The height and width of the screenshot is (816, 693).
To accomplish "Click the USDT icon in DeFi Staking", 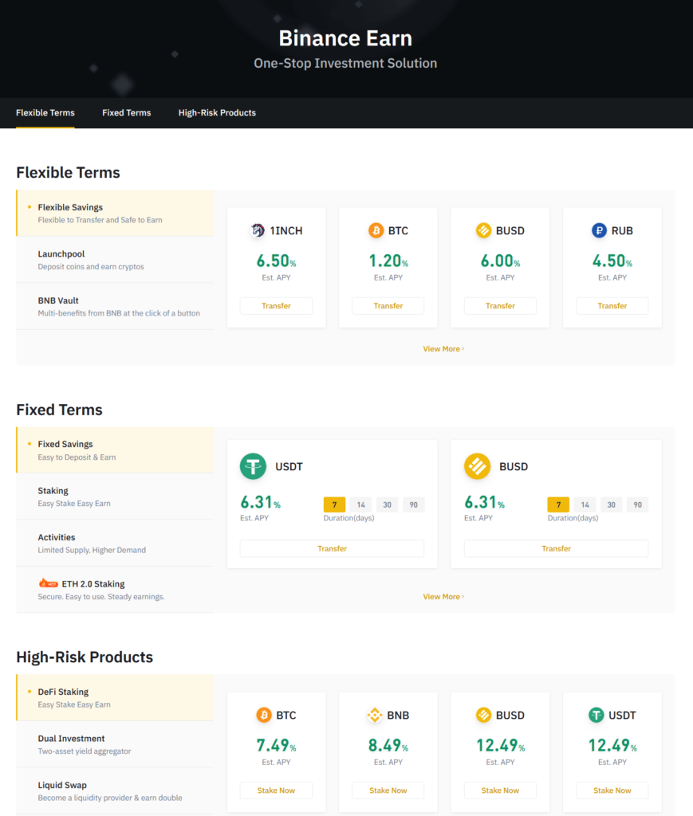I will pyautogui.click(x=597, y=715).
